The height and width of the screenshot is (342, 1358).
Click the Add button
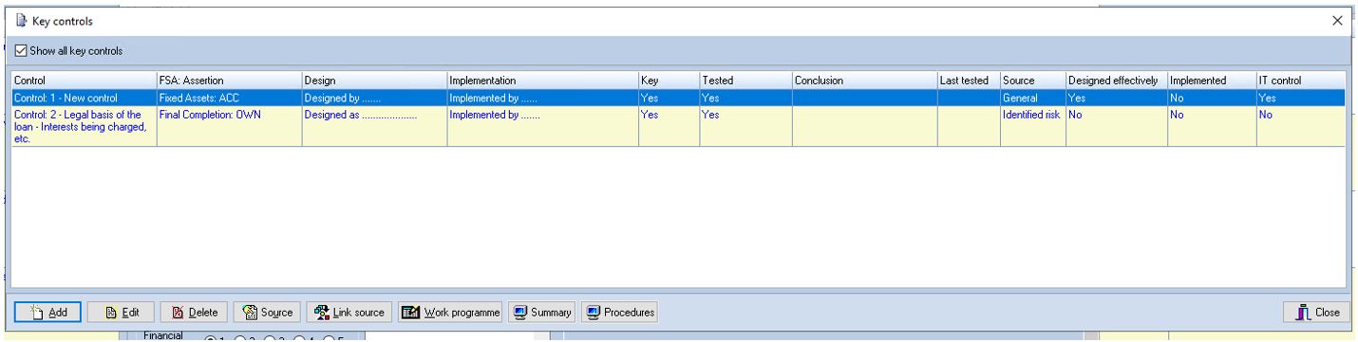click(47, 312)
